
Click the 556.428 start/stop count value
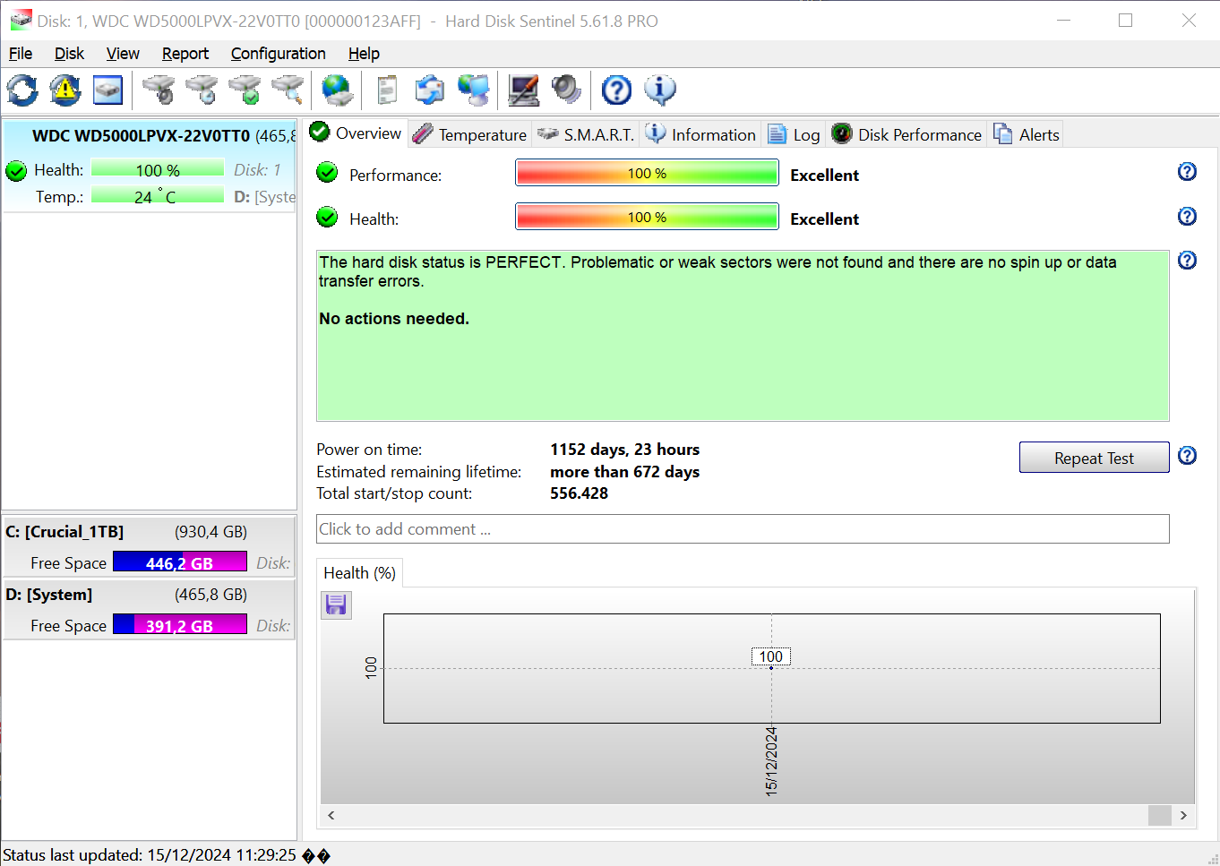click(x=579, y=493)
